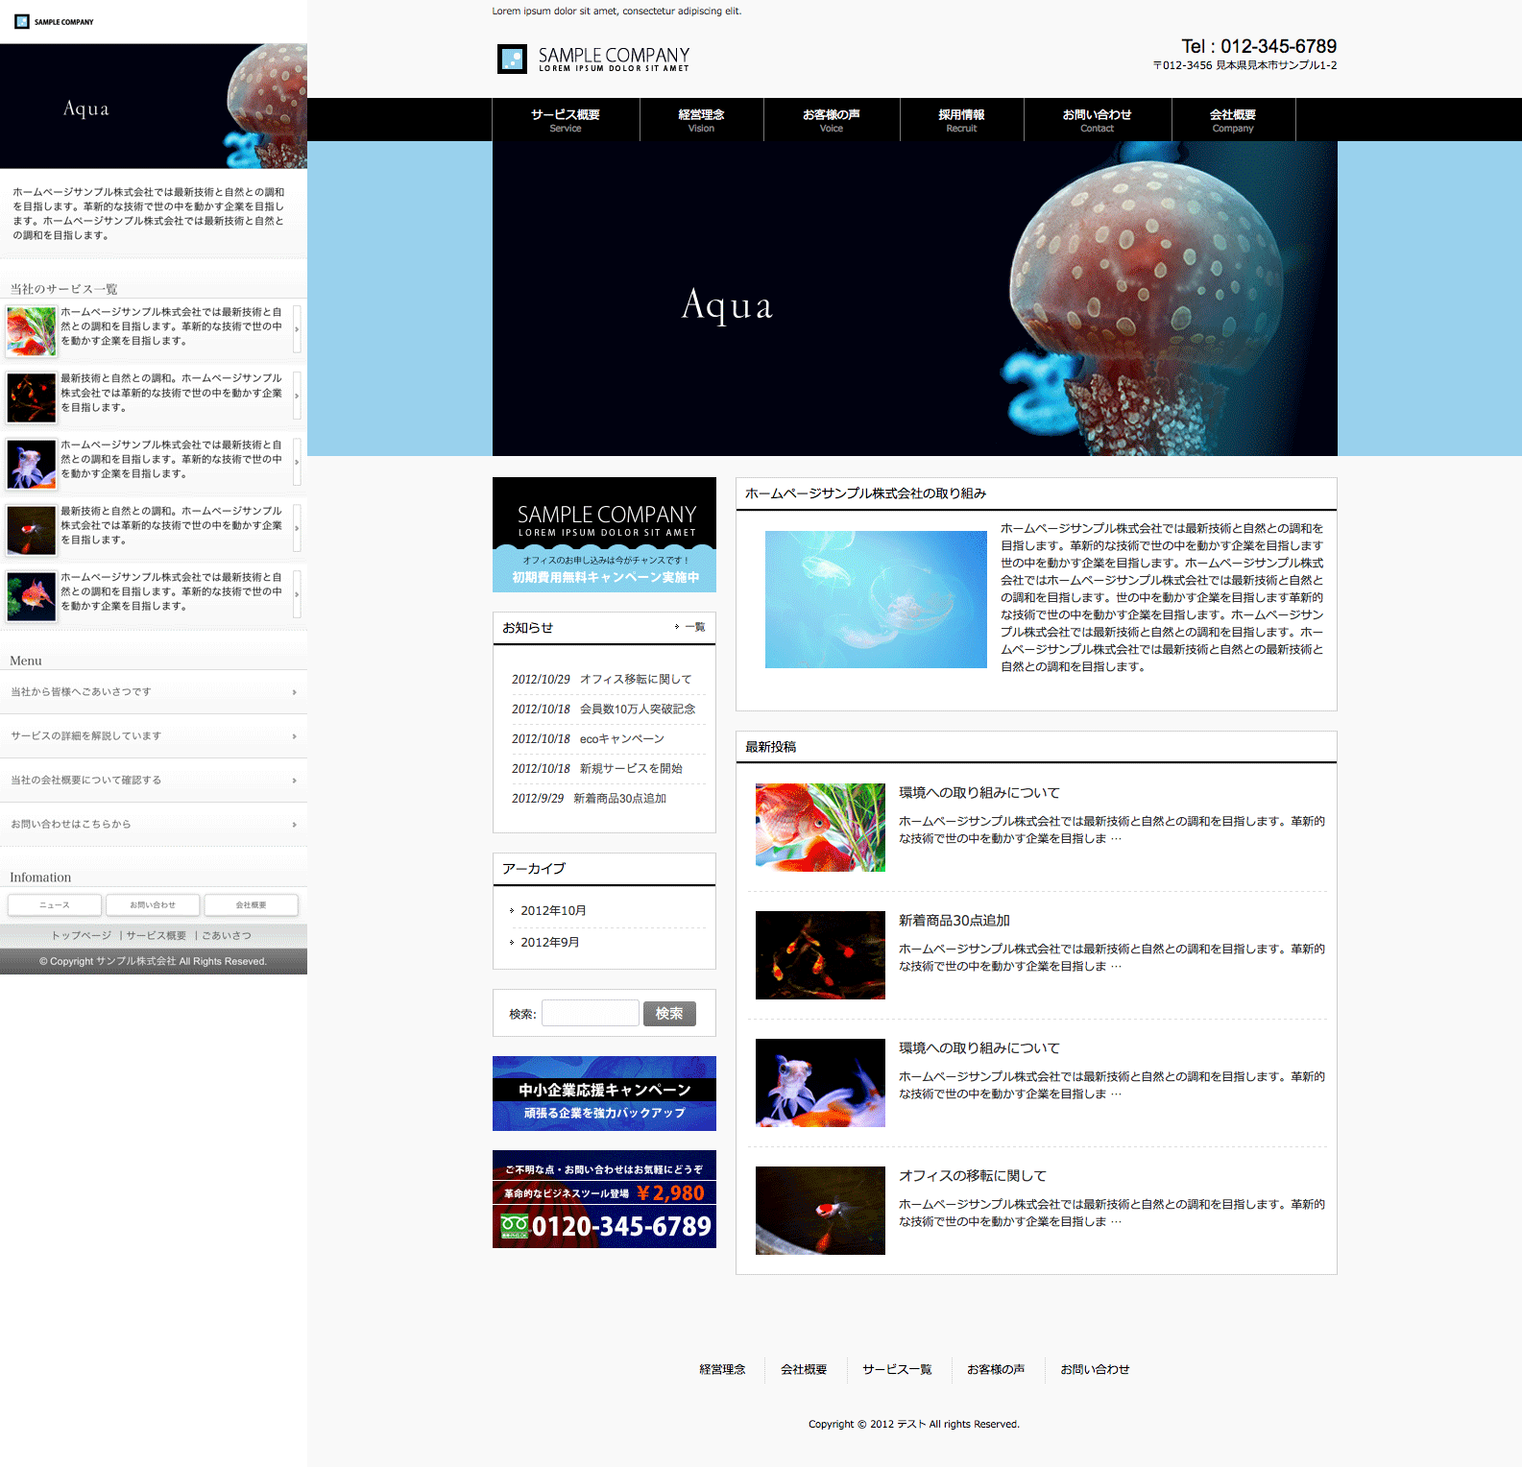Viewport: 1522px width, 1467px height.
Task: Click the 0120-345-6789 phone contact banner
Action: point(604,1199)
